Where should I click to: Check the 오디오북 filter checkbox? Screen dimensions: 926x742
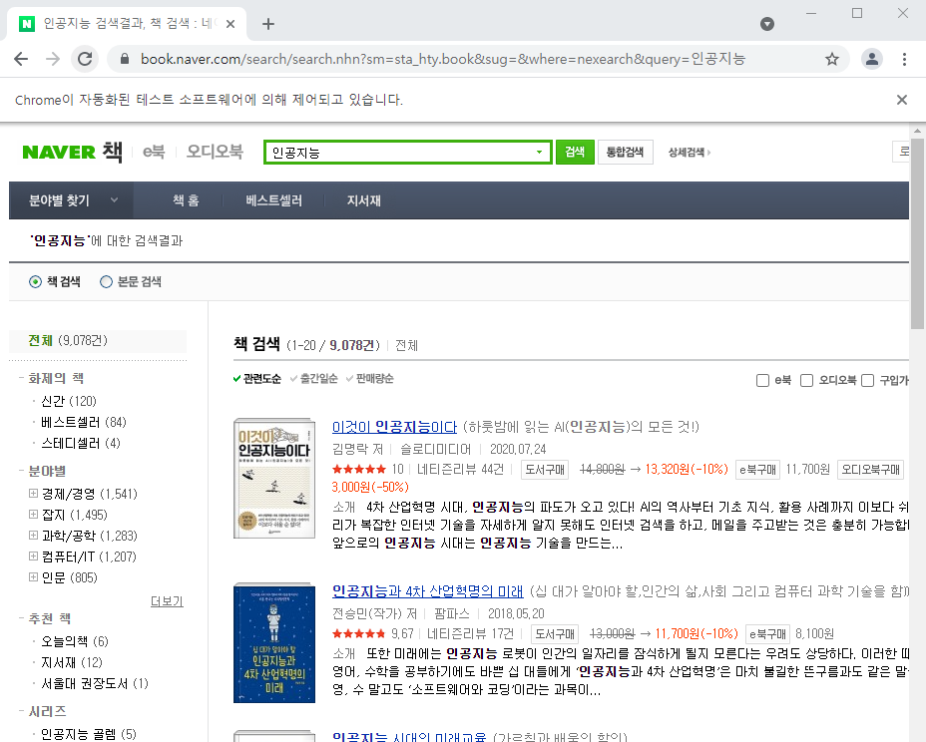(806, 380)
